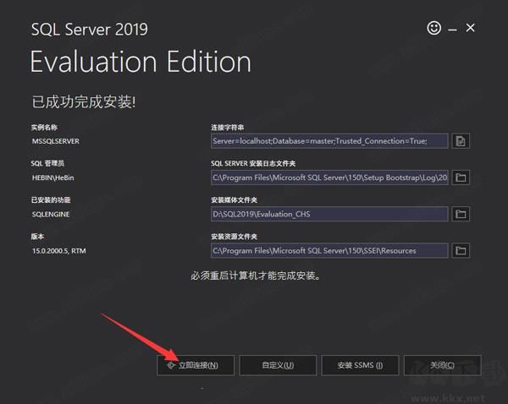Click the 安装资源文件夹 label
The height and width of the screenshot is (404, 508).
[234, 237]
